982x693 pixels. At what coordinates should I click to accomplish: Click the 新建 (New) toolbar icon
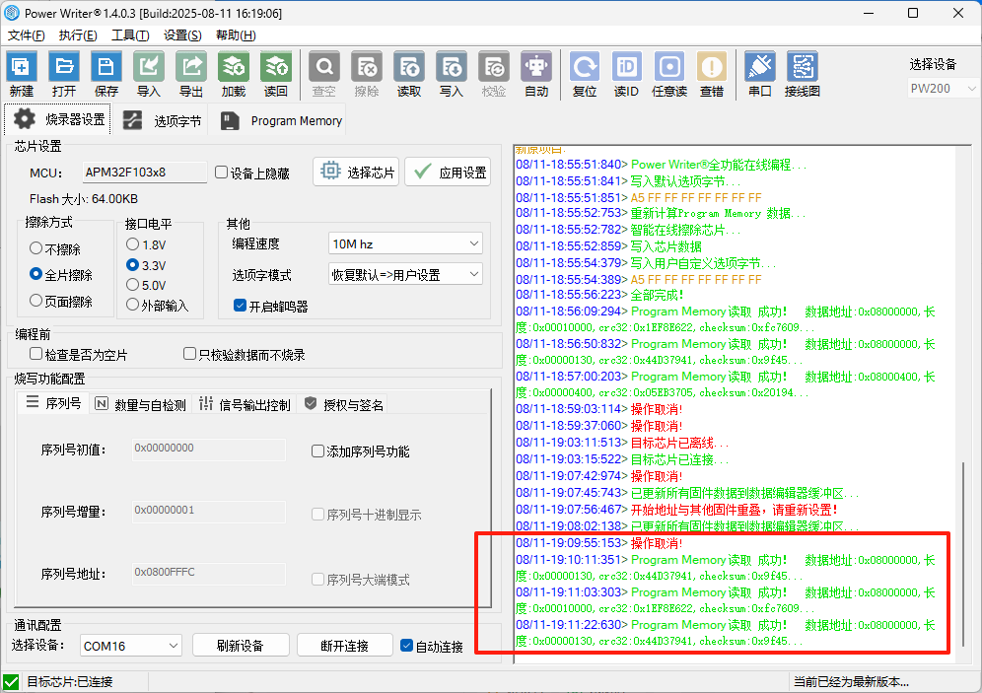tap(22, 75)
